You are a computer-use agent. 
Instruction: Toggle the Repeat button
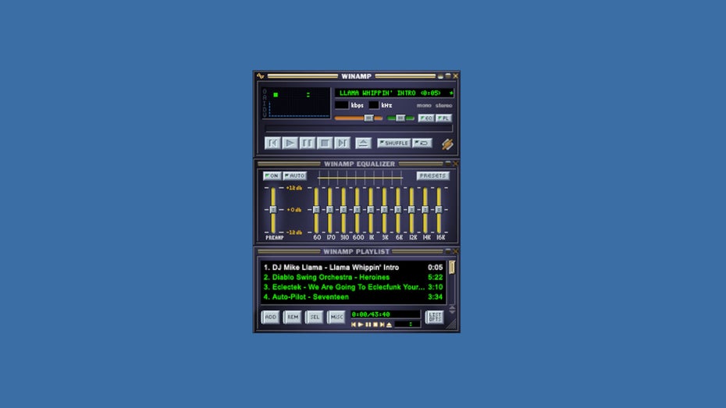coord(422,143)
